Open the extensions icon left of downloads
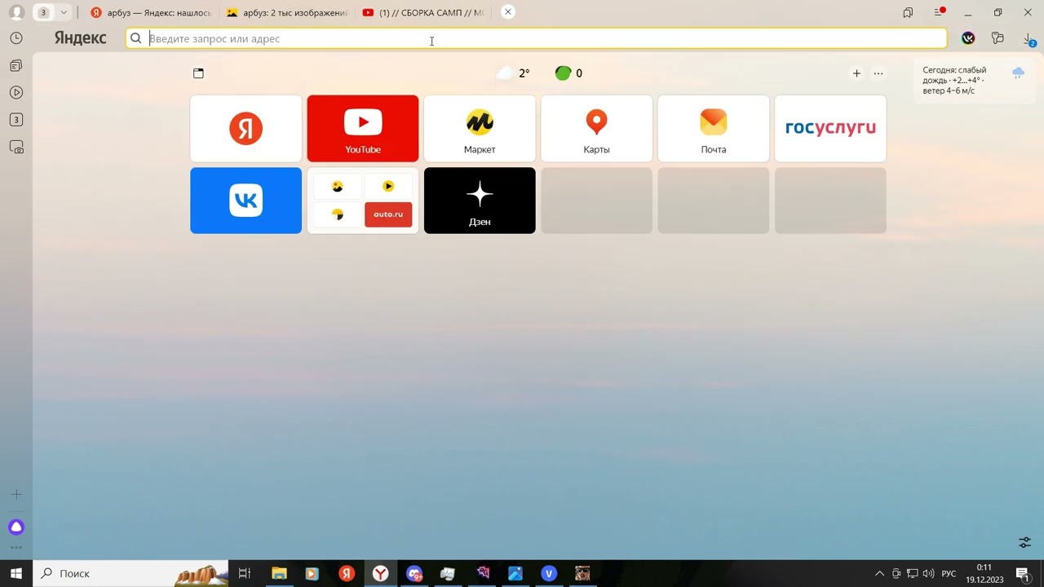1044x587 pixels. pyautogui.click(x=998, y=38)
